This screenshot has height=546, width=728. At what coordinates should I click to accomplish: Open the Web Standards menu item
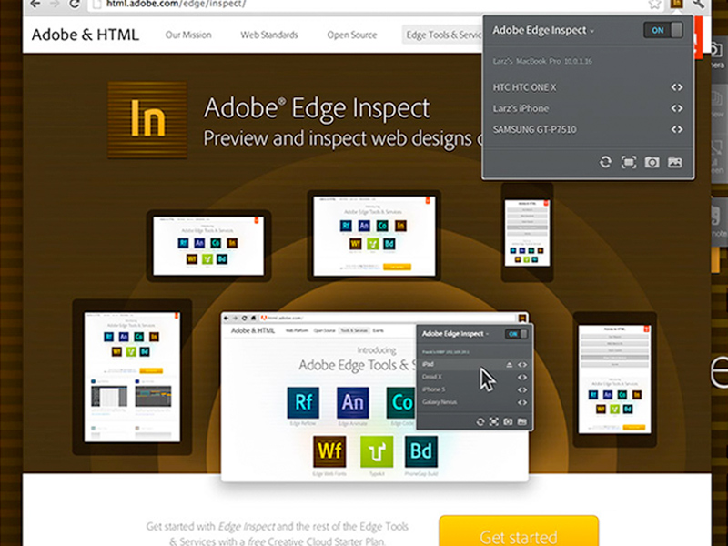click(269, 35)
